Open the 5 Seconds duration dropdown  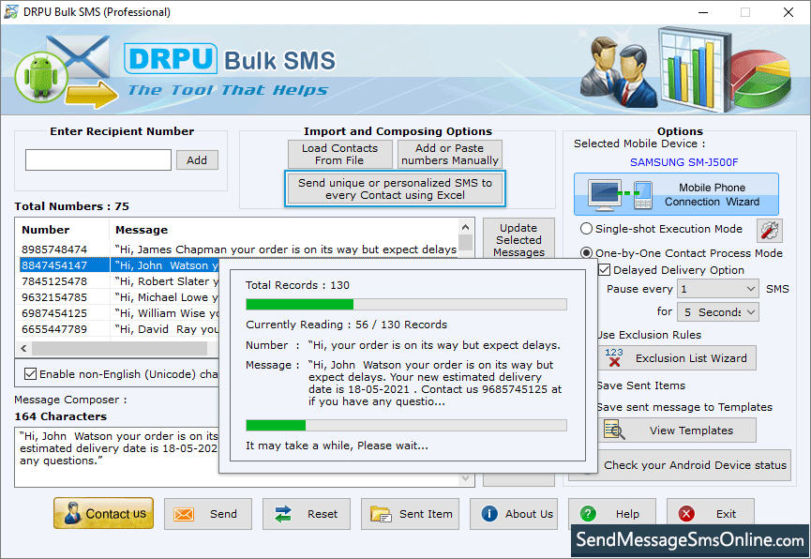(x=718, y=312)
